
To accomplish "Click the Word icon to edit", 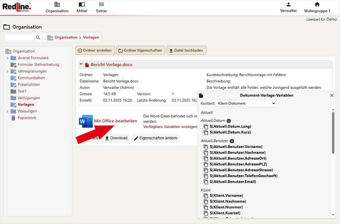I will coord(85,121).
